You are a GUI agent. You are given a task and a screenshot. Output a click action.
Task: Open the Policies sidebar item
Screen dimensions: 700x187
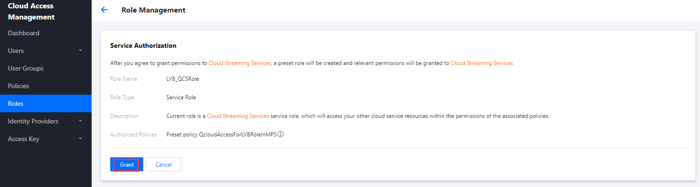pyautogui.click(x=19, y=86)
